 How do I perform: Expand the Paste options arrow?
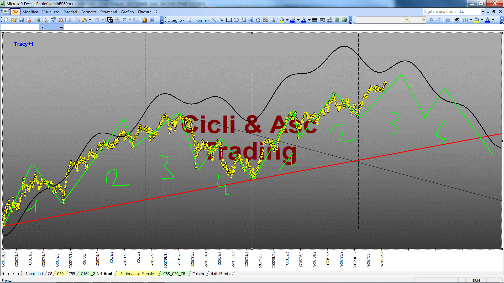tap(90, 20)
